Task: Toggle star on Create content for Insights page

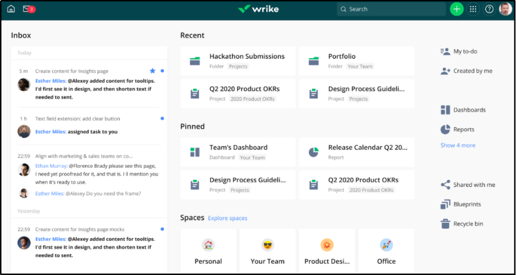Action: (152, 71)
